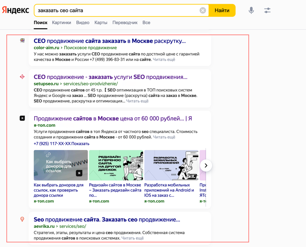Image resolution: width=306 pixels, height=247 pixels.
Task: Click the aevrika.ru domain link
Action: [x=44, y=226]
